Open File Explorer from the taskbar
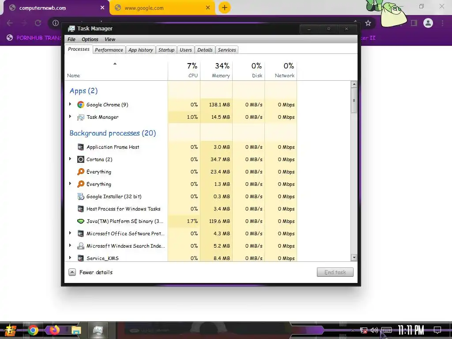 tap(76, 330)
